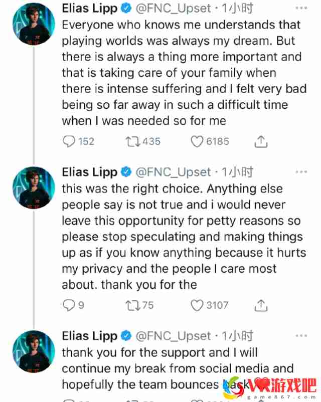This screenshot has height=402, width=321.
Task: Open Elias Lipp avatar on second tweet
Action: pos(34,187)
